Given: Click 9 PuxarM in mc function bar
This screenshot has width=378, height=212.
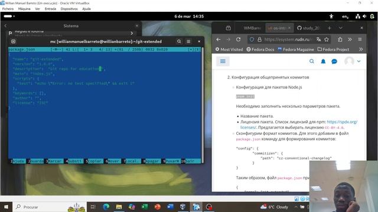Looking at the screenshot, I should tap(171, 161).
